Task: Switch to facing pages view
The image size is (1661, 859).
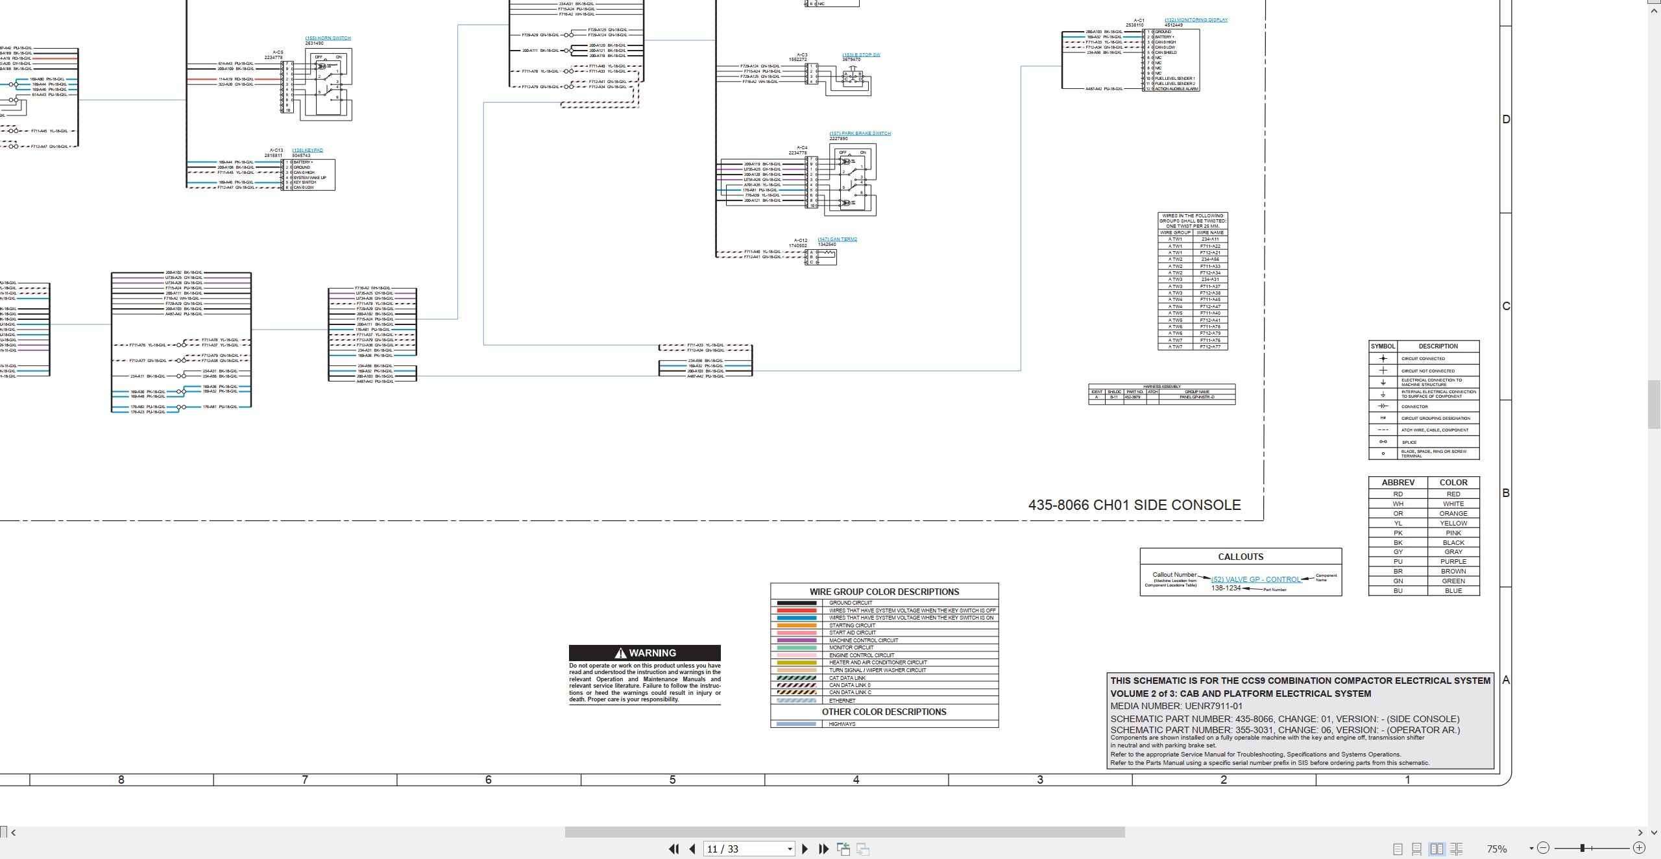Action: [1437, 849]
